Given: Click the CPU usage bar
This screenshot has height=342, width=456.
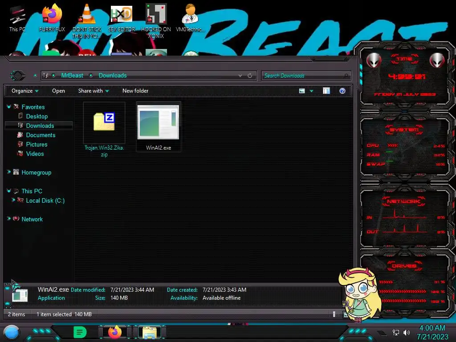Looking at the screenshot, I should pyautogui.click(x=392, y=146).
